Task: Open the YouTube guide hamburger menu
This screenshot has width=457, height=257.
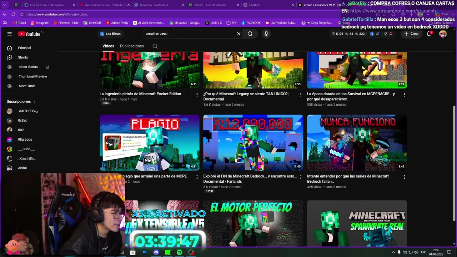Action: (10, 34)
